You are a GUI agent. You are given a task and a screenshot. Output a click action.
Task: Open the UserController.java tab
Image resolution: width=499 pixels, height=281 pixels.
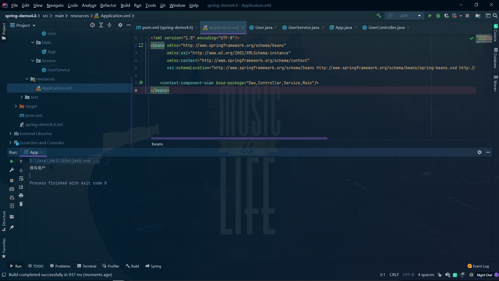click(x=386, y=27)
